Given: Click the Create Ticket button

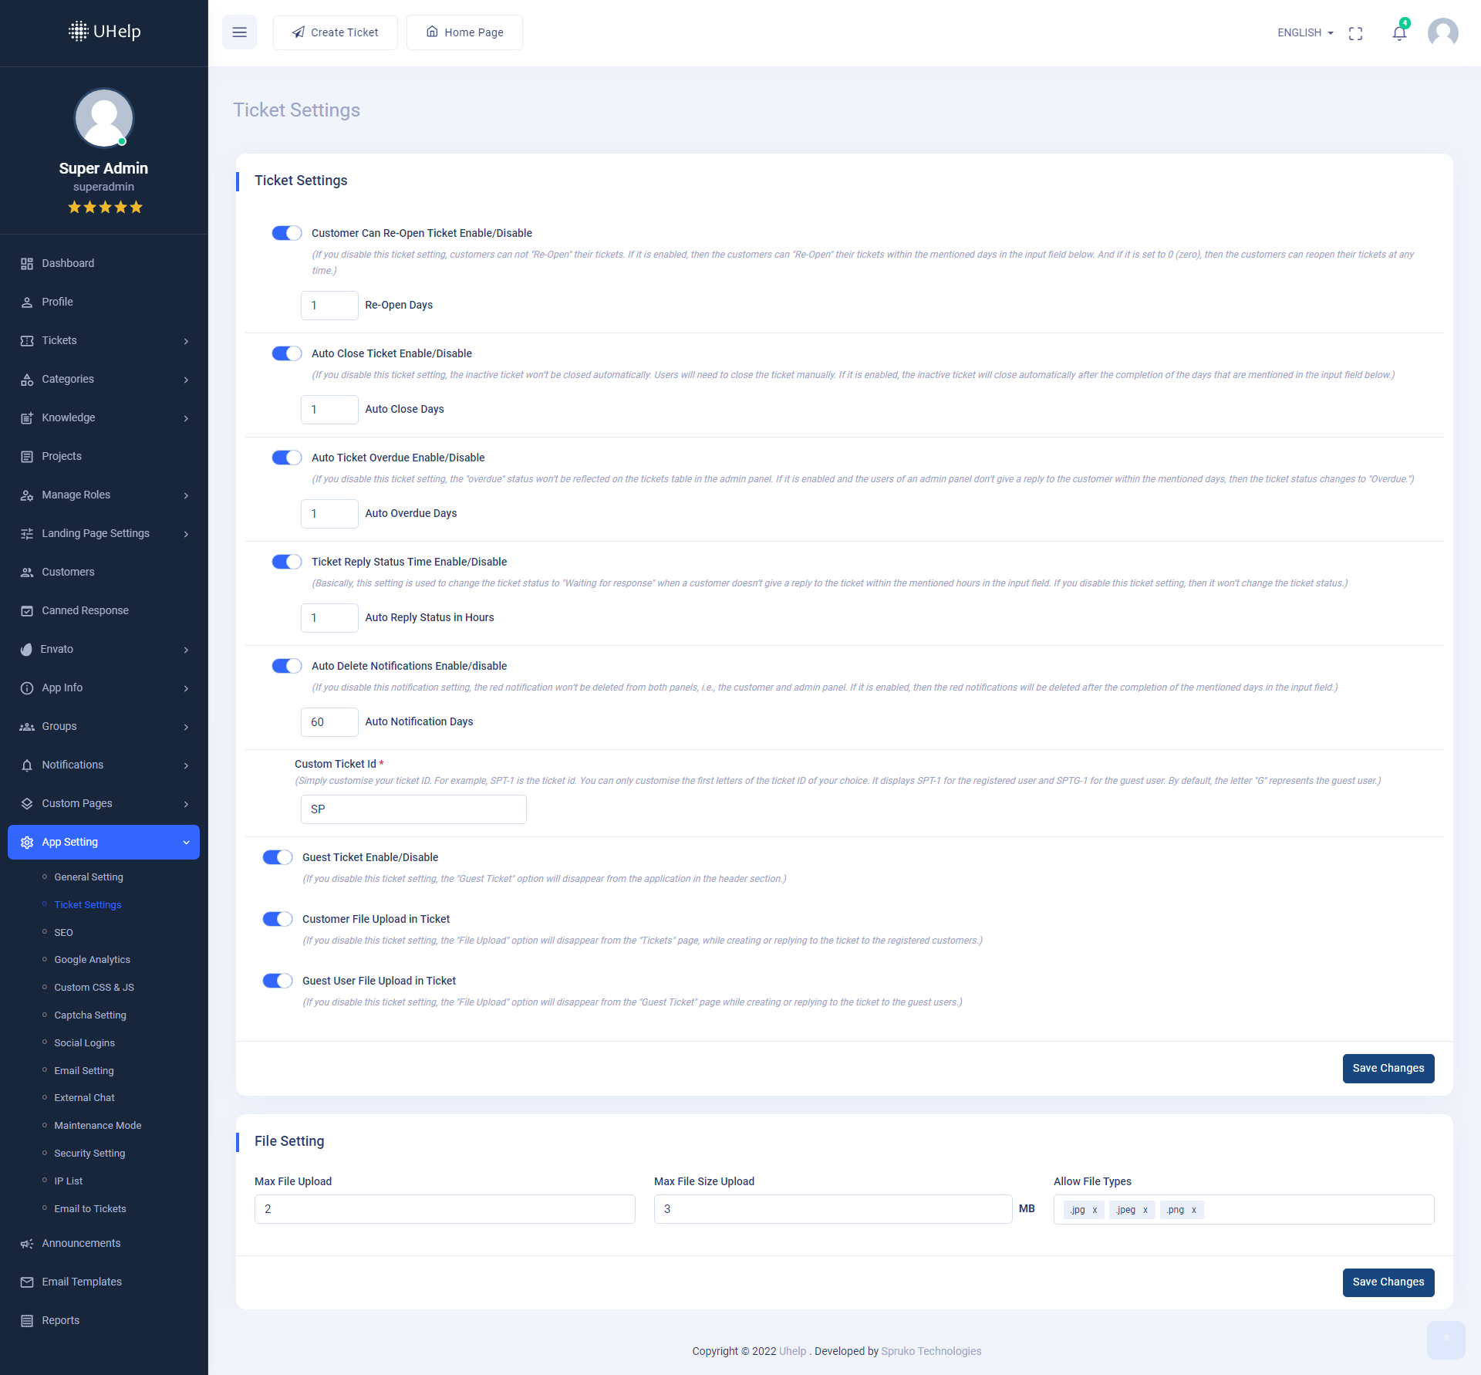Looking at the screenshot, I should pos(335,33).
